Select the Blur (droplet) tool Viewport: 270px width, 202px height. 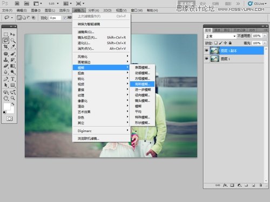(x=6, y=72)
